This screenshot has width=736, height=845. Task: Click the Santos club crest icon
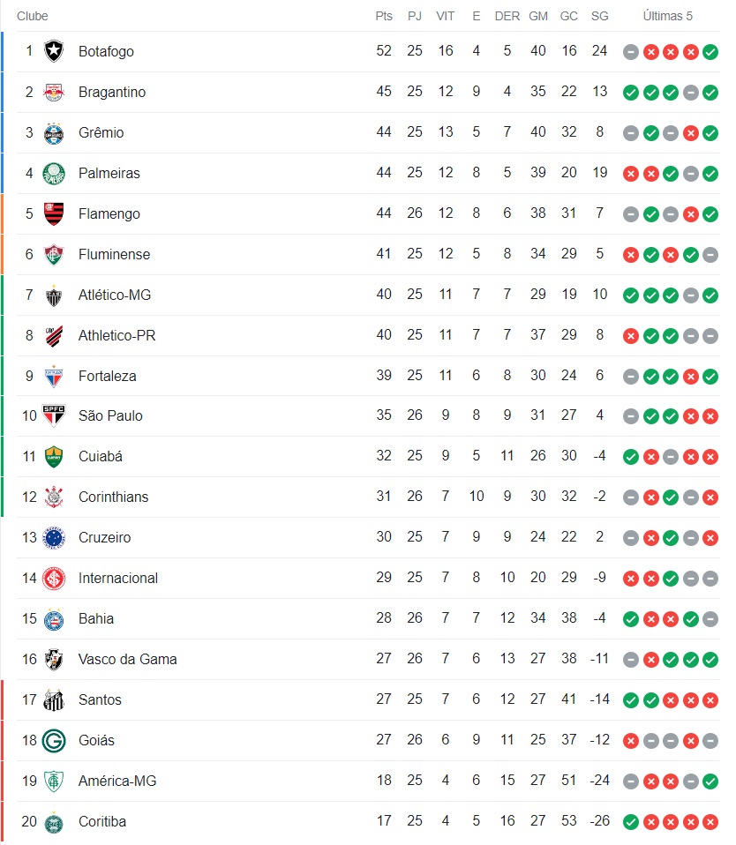tap(54, 699)
